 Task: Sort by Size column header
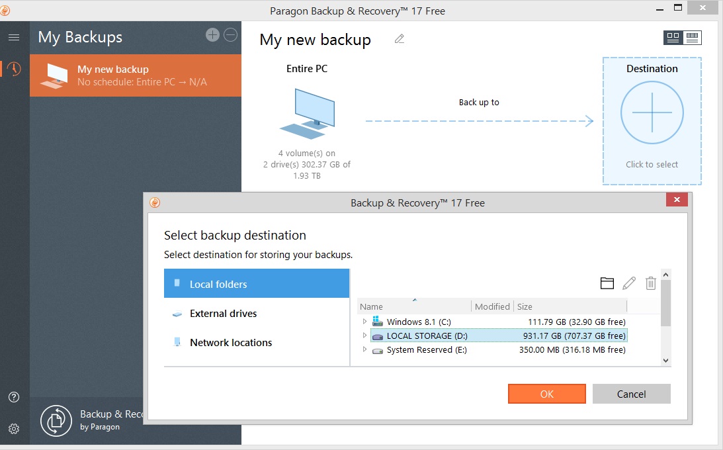pyautogui.click(x=570, y=306)
